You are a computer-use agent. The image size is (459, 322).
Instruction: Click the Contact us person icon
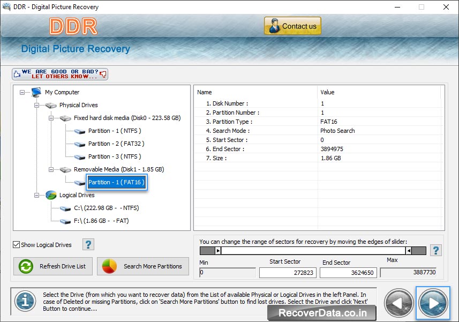(x=274, y=26)
